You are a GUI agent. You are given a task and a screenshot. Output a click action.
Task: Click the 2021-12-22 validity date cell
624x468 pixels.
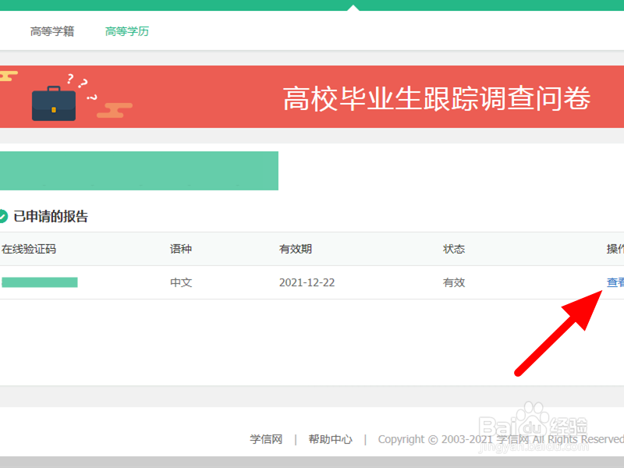(307, 282)
